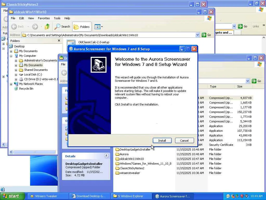Open Links chevron in background browser window
266x200 pixels.
(264, 25)
